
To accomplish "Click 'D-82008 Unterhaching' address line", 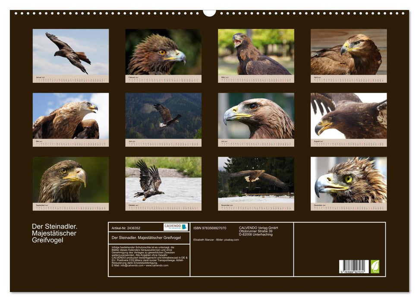I will click(x=256, y=234).
